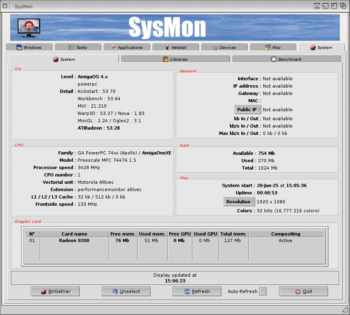350x315 pixels.
Task: Click the window depth gadget
Action: pos(343,6)
